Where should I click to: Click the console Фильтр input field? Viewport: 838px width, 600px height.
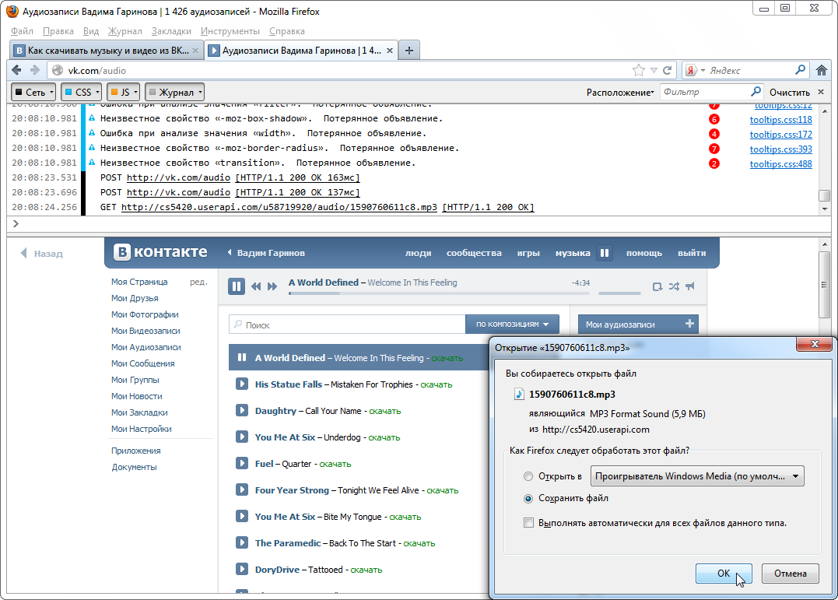click(711, 92)
